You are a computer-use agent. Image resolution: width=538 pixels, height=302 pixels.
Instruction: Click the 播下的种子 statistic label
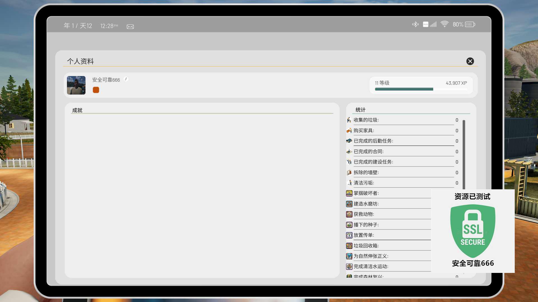pyautogui.click(x=366, y=225)
